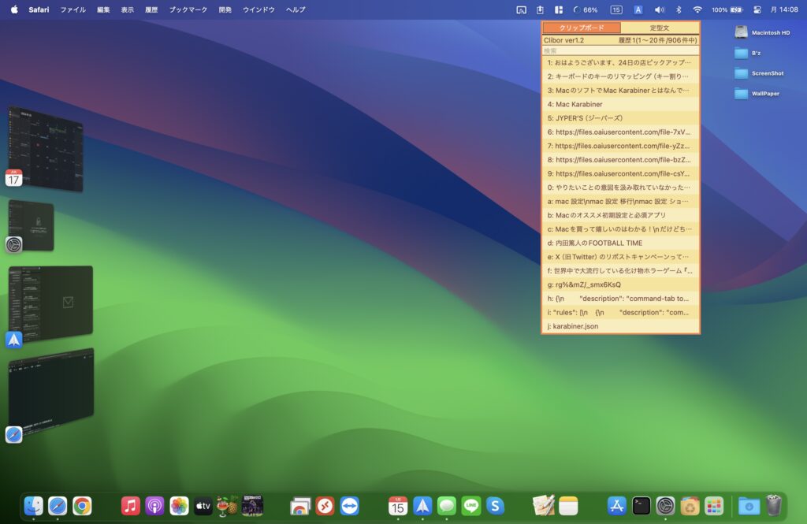Open the Trash in the Dock
Viewport: 807px width, 524px height.
[x=774, y=506]
